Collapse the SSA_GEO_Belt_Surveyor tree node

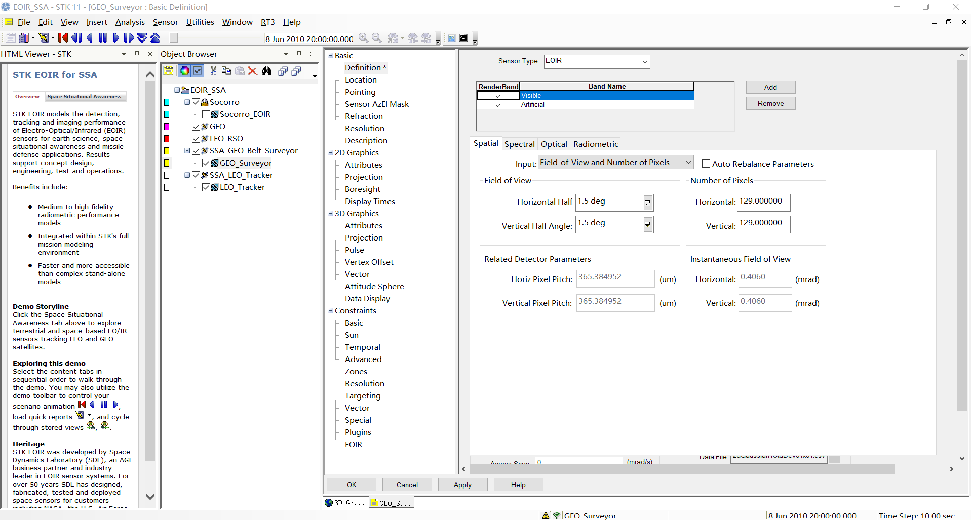coord(187,150)
